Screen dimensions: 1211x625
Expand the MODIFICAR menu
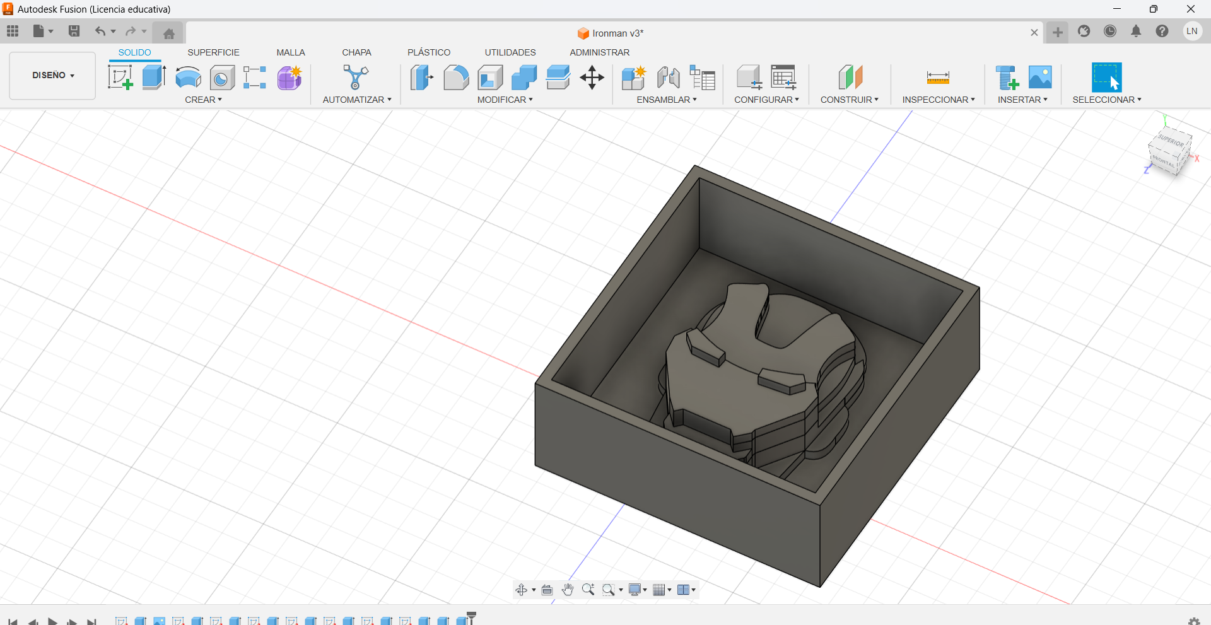505,100
